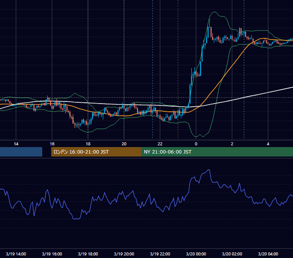This screenshot has height=258, width=293.
Task: Click the 2 hour axis label
Action: tap(232, 144)
